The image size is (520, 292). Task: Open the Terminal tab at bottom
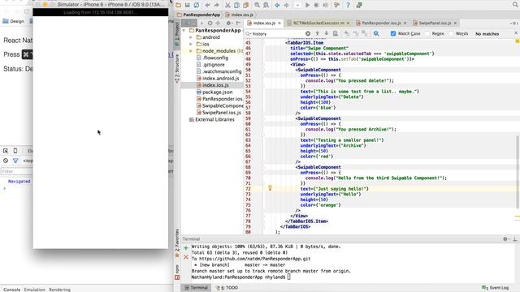(197, 288)
